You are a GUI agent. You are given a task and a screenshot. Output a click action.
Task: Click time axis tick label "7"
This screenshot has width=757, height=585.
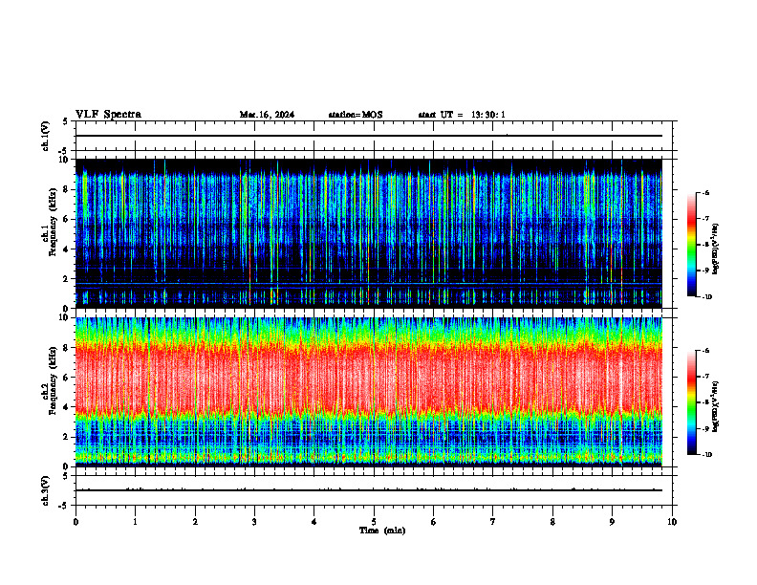point(493,522)
